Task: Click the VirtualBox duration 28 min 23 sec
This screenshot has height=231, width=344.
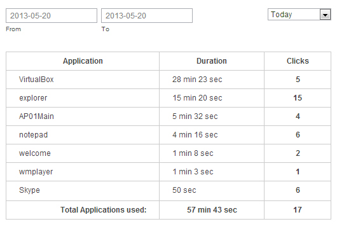Action: [197, 80]
